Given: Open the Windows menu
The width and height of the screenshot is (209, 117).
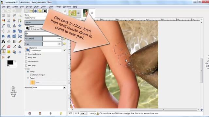Looking at the screenshot, I should tap(67, 6).
